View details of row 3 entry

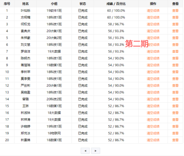point(175,24)
